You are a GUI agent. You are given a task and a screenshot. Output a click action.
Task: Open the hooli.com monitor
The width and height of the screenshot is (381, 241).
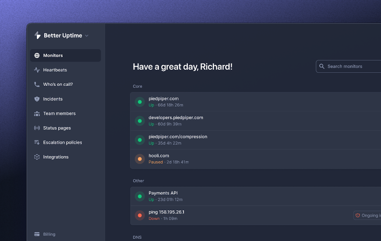tap(256, 159)
